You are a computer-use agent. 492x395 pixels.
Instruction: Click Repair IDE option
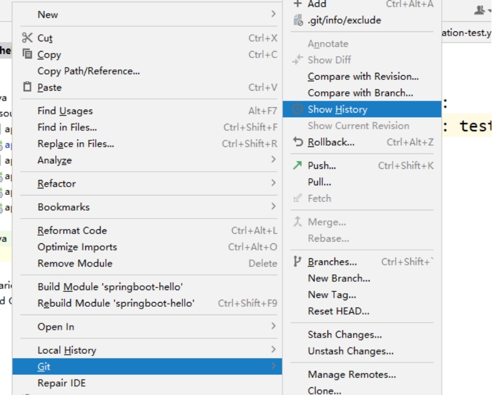coord(62,383)
